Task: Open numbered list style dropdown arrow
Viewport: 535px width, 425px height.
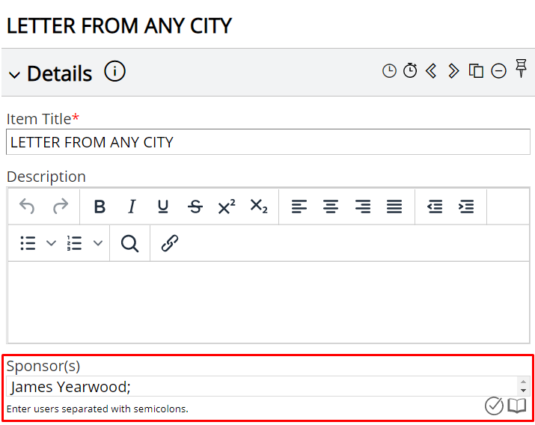Action: pos(98,243)
